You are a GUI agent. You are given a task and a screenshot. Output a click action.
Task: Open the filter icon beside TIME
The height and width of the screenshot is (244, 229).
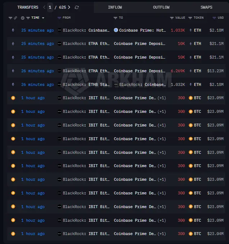pos(28,18)
